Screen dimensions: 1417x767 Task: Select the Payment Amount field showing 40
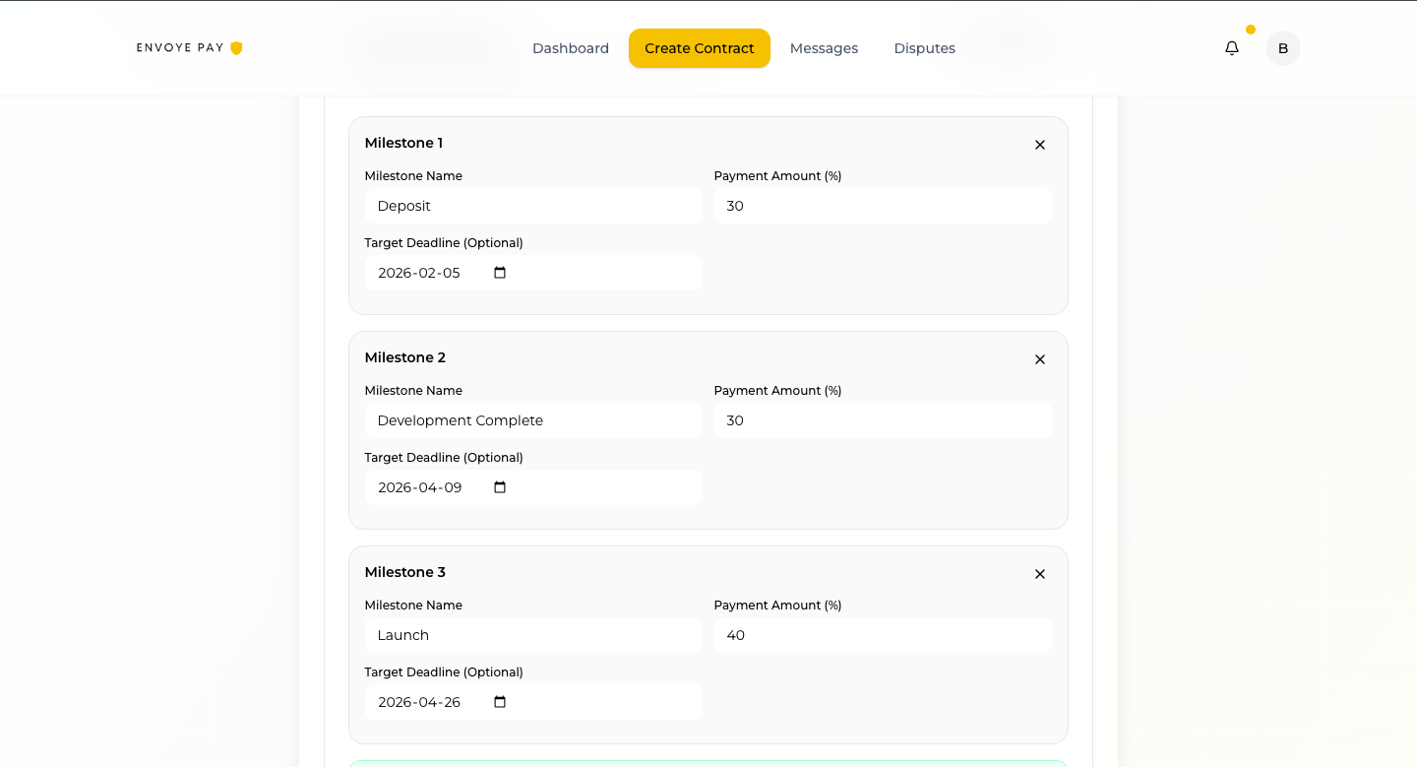coord(882,635)
